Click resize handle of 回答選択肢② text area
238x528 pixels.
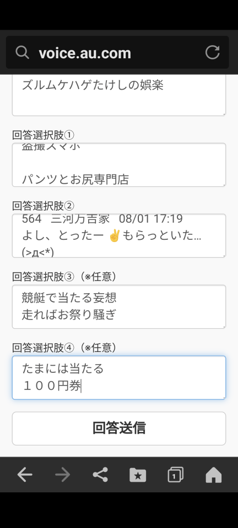[224, 255]
